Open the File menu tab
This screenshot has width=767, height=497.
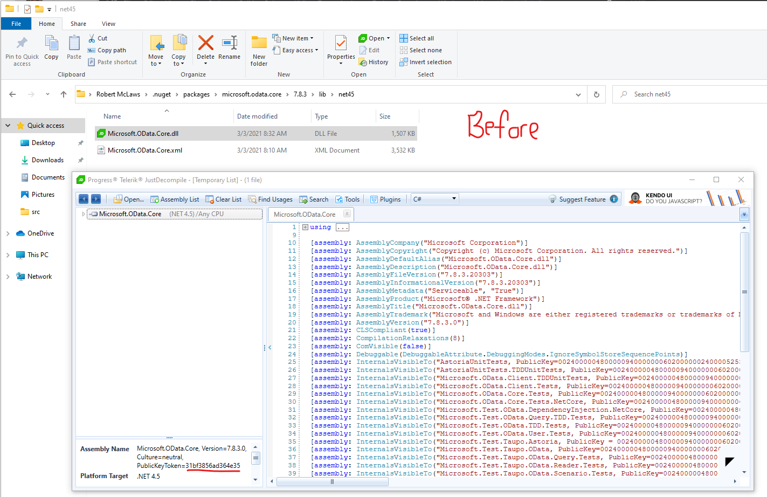click(x=16, y=24)
